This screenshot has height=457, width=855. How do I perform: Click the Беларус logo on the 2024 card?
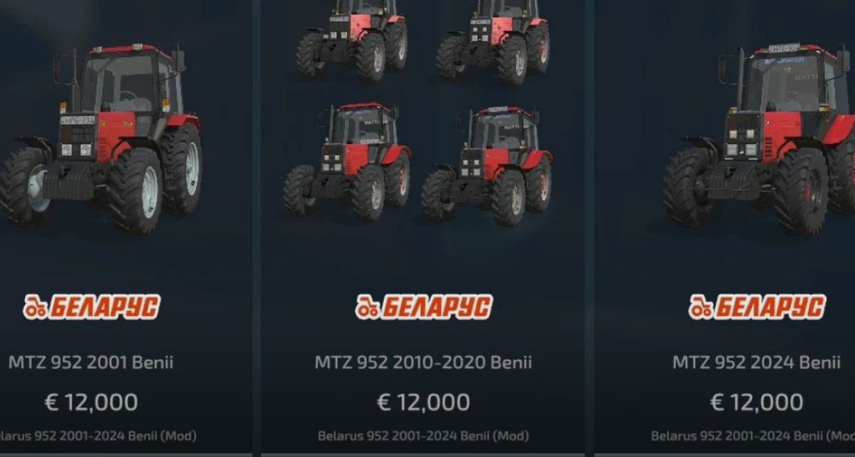pos(757,307)
